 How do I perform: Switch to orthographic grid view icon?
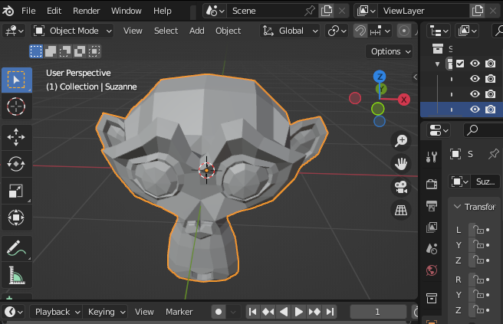400,210
